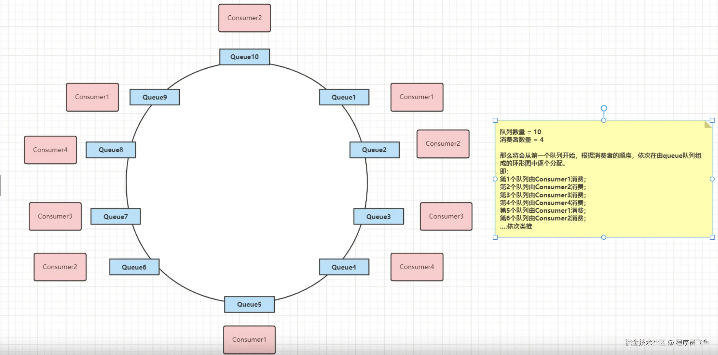
Task: Click the note's bottom-left corner resize handle
Action: point(495,237)
